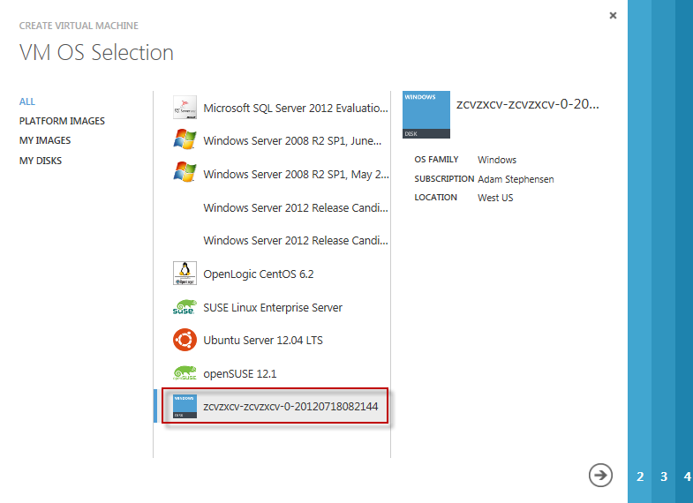Go to next step with arrow button

600,475
